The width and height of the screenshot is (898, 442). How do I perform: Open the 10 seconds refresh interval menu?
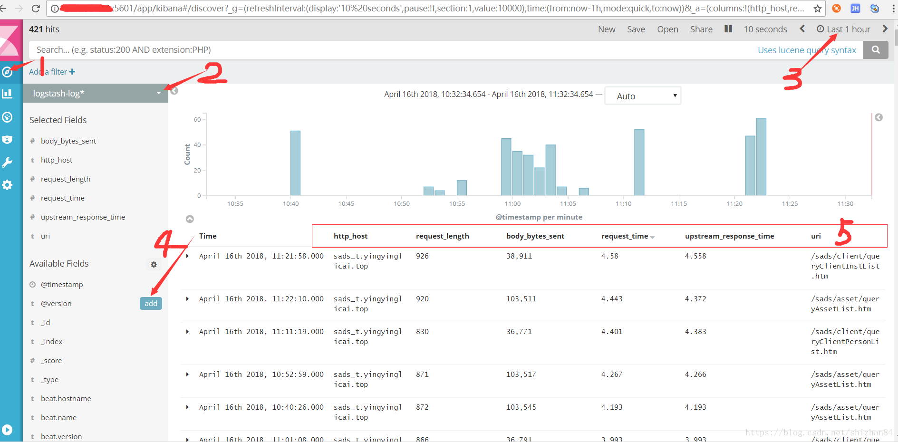point(765,29)
